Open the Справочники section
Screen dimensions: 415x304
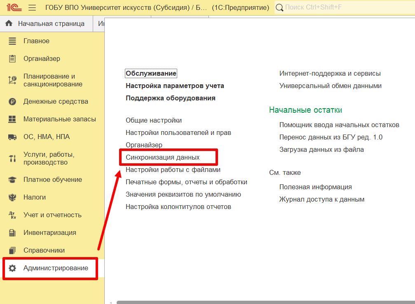(x=44, y=250)
